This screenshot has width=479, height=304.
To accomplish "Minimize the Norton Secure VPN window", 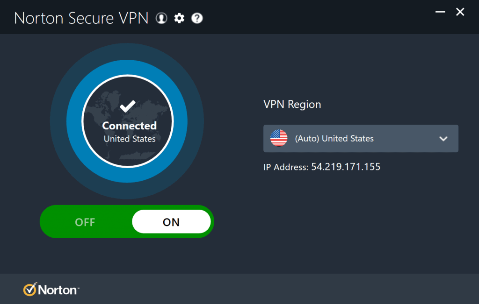I will coord(440,13).
